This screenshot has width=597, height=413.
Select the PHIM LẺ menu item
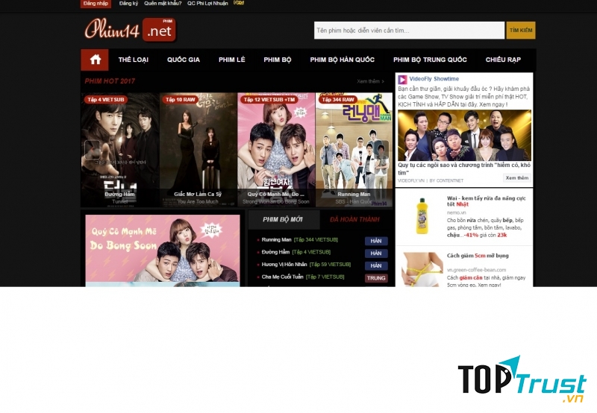click(x=232, y=60)
